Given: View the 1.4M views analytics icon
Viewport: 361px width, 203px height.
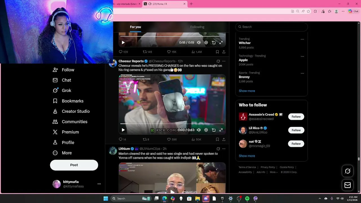Looking at the screenshot, I should click(197, 52).
